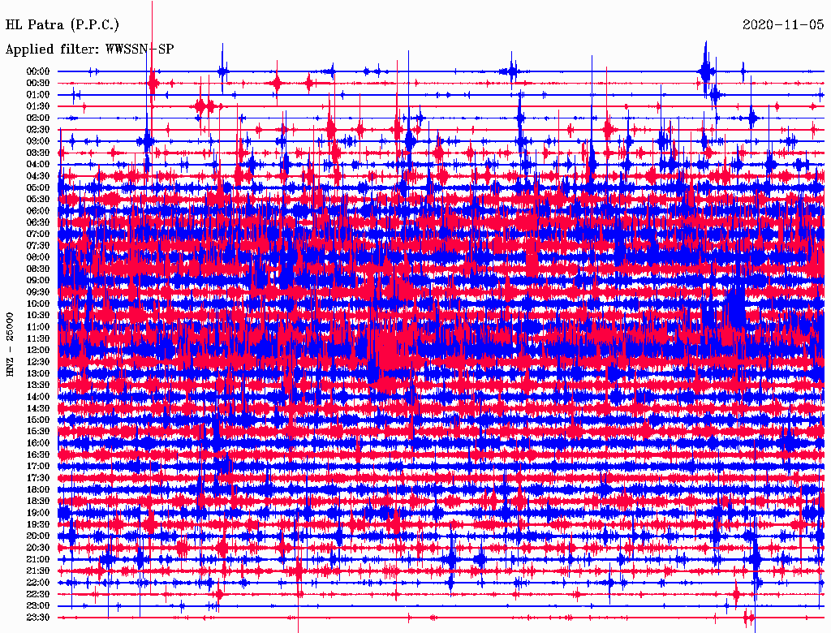Select the 17:30 time label
831x633 pixels.
click(38, 478)
